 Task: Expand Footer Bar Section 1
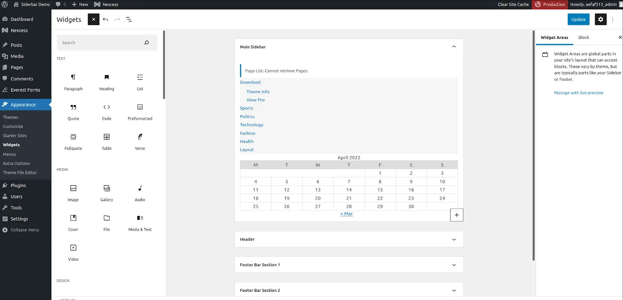[454, 265]
